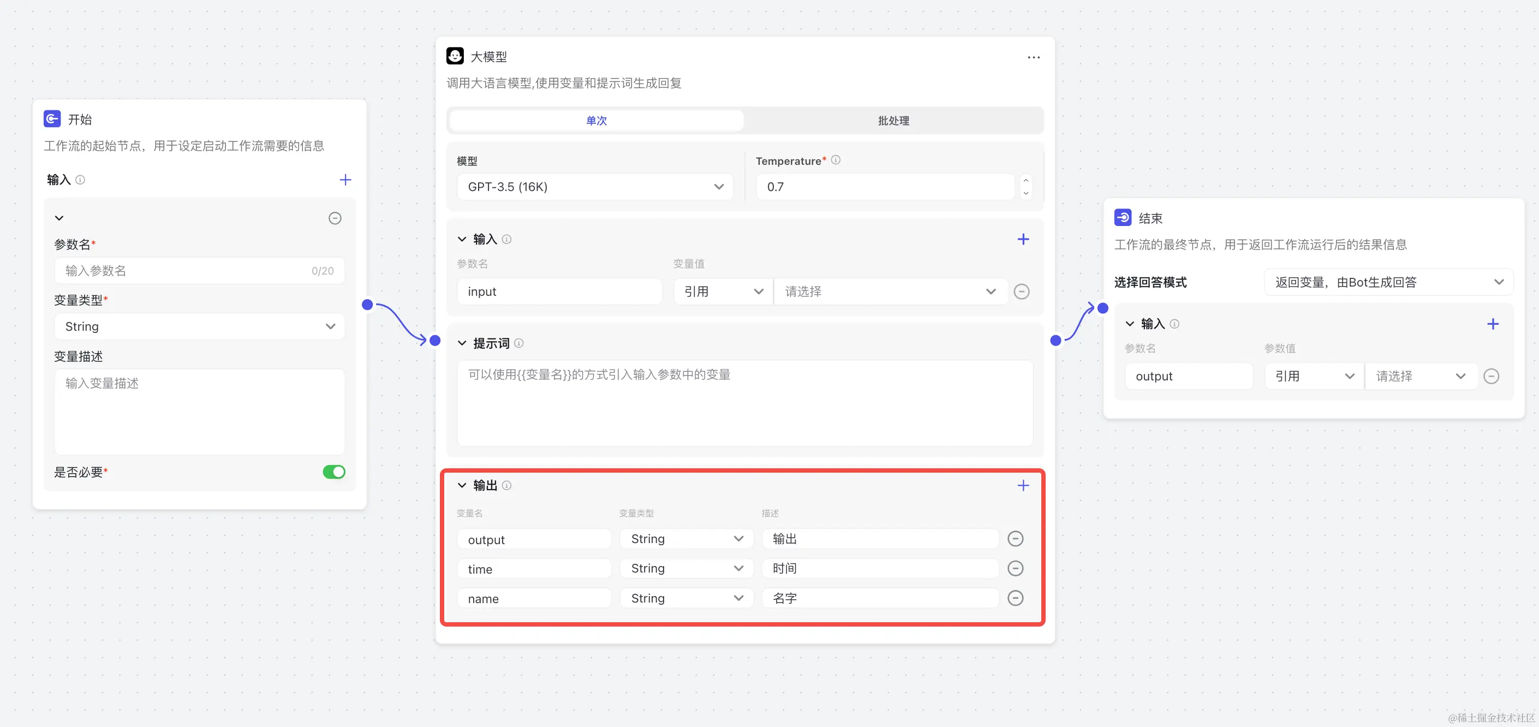Click the info icon next to Temperature
1539x727 pixels.
(x=836, y=159)
